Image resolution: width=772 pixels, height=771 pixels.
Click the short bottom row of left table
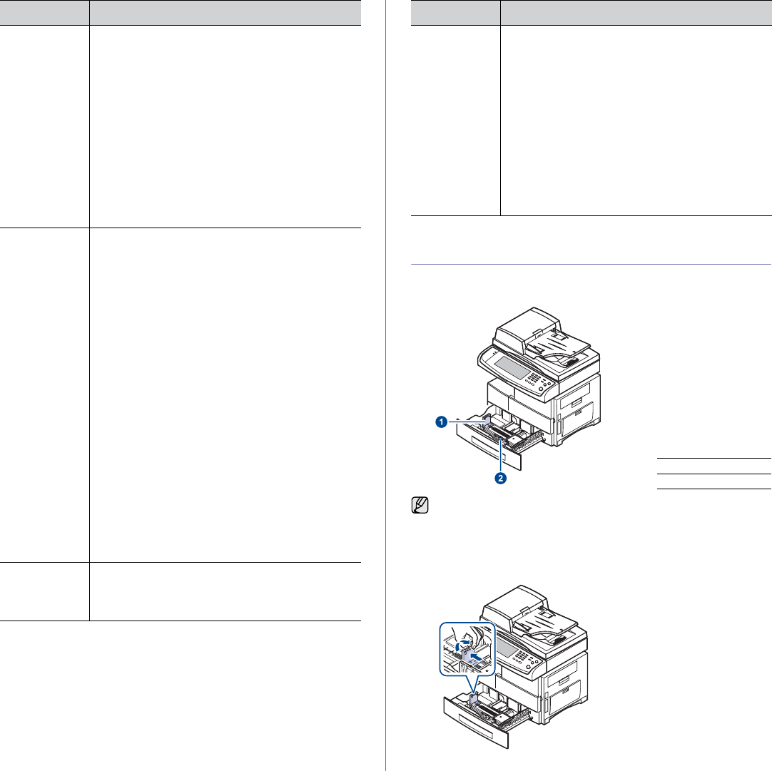pyautogui.click(x=181, y=592)
